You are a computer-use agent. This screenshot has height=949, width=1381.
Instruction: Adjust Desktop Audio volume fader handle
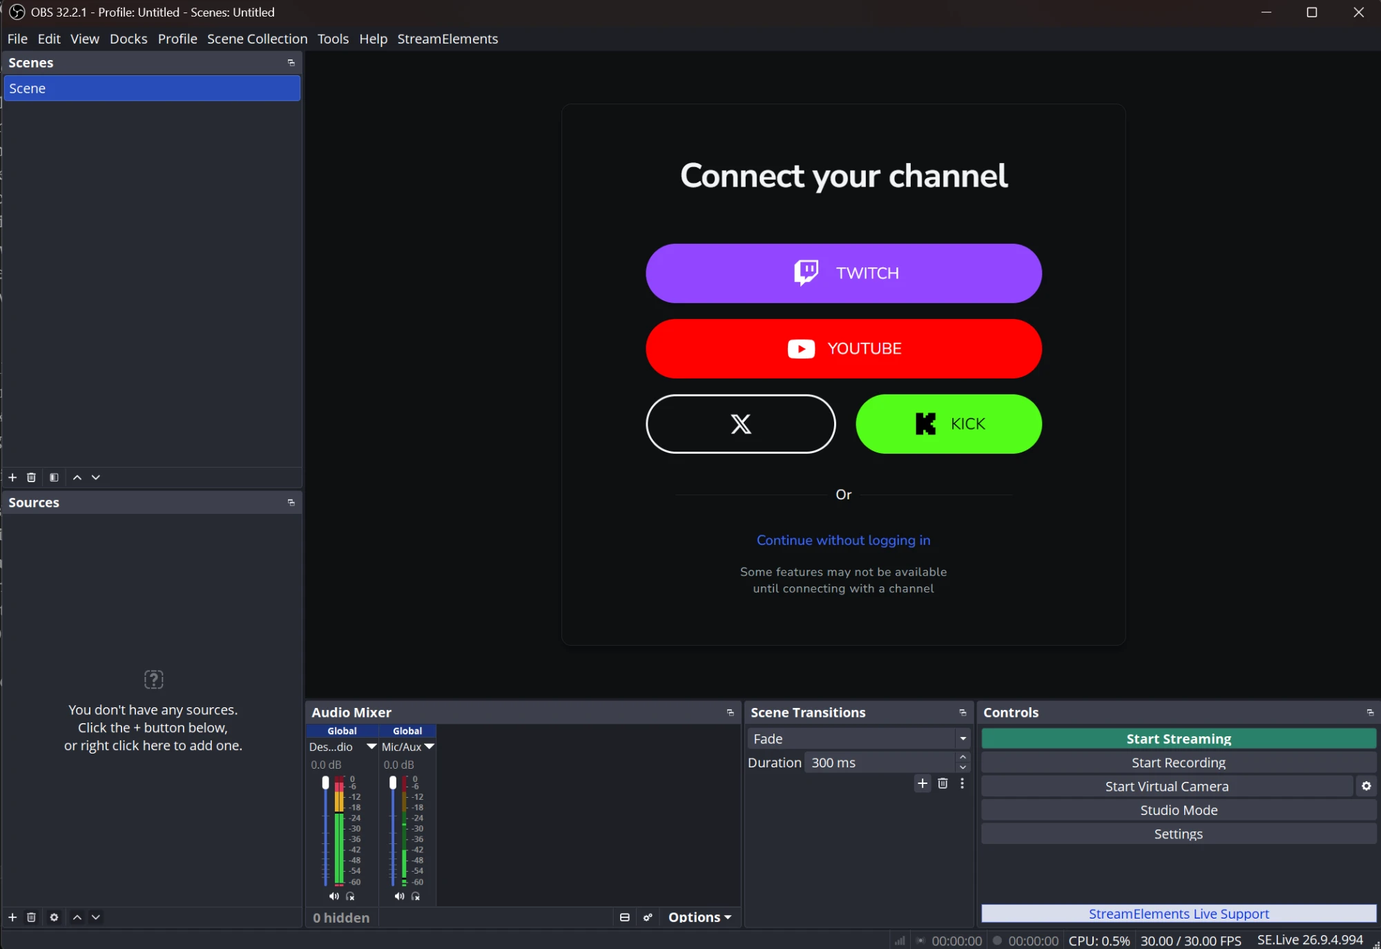click(x=326, y=783)
